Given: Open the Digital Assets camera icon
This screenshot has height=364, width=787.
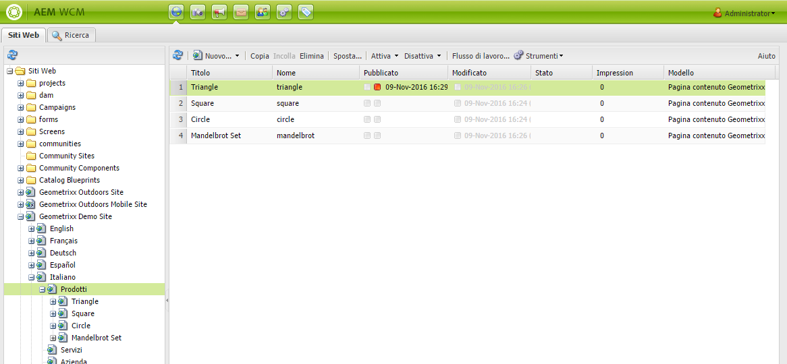Looking at the screenshot, I should pos(197,13).
